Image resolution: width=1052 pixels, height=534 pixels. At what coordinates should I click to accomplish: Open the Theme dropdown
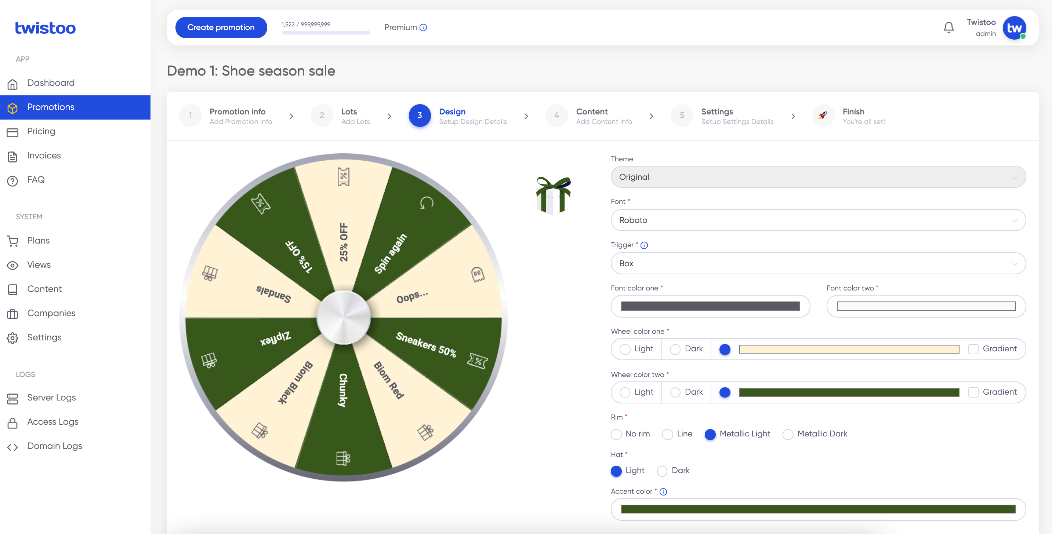coord(818,177)
